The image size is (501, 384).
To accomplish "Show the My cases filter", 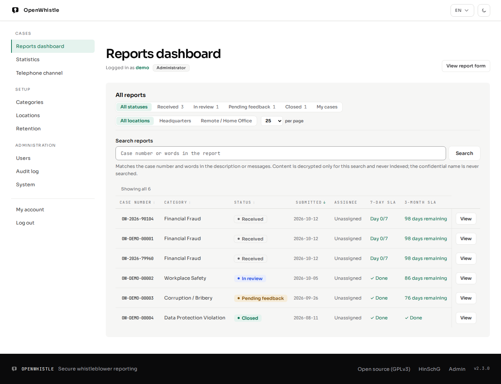I will pyautogui.click(x=327, y=107).
